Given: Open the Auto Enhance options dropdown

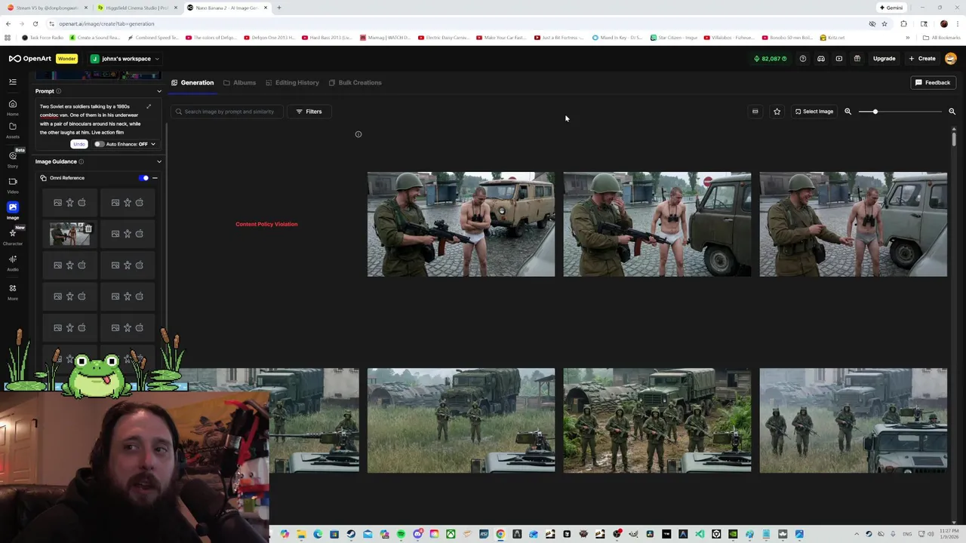Looking at the screenshot, I should coord(152,144).
